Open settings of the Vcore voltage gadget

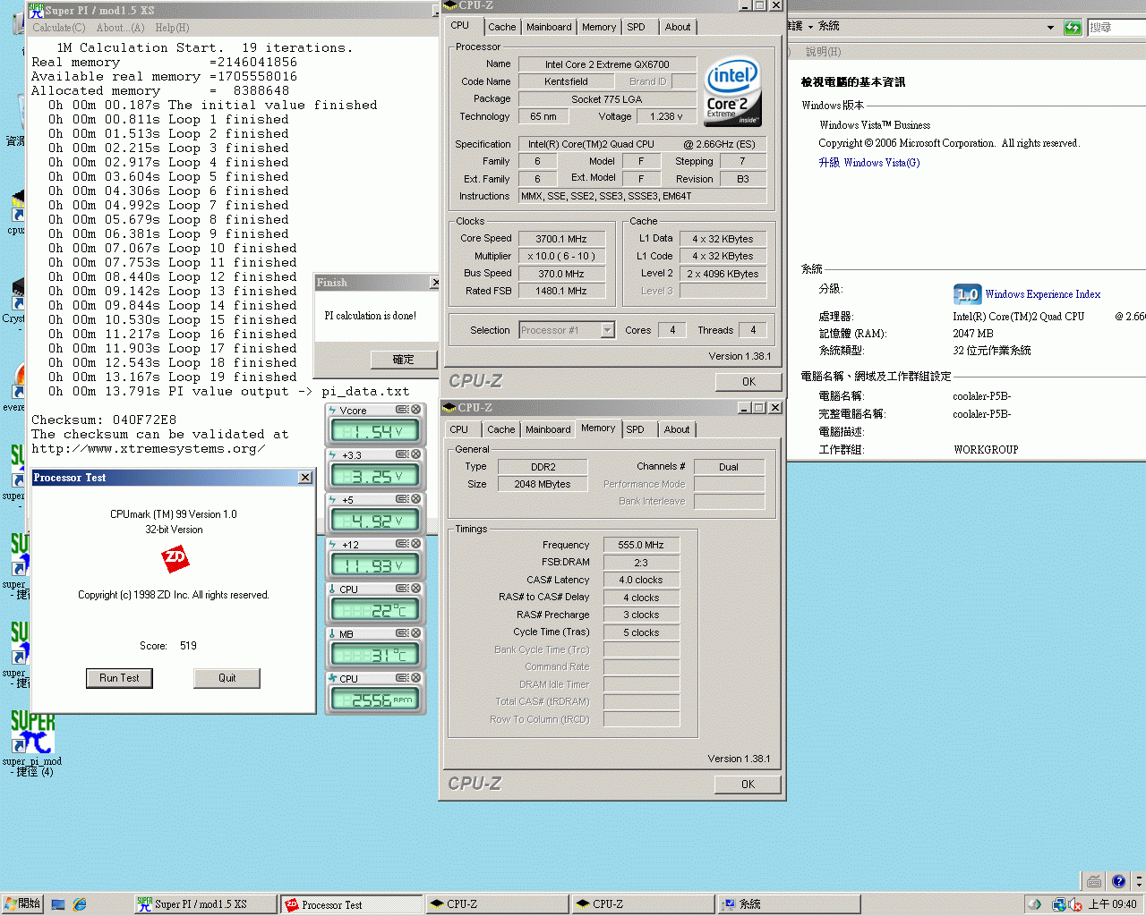[x=403, y=410]
